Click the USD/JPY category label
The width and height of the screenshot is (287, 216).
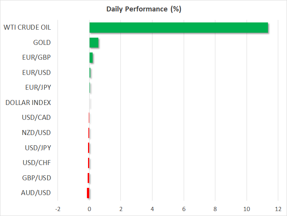point(37,148)
